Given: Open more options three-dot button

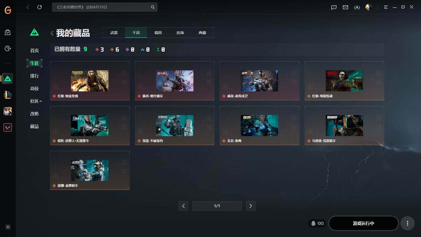Looking at the screenshot, I should (x=408, y=223).
